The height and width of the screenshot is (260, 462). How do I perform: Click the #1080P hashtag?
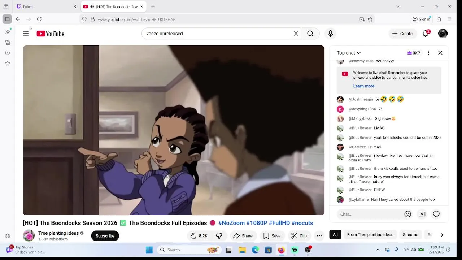[x=257, y=223]
